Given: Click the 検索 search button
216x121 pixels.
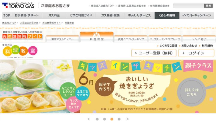Looking at the screenshot, I should [208, 6].
